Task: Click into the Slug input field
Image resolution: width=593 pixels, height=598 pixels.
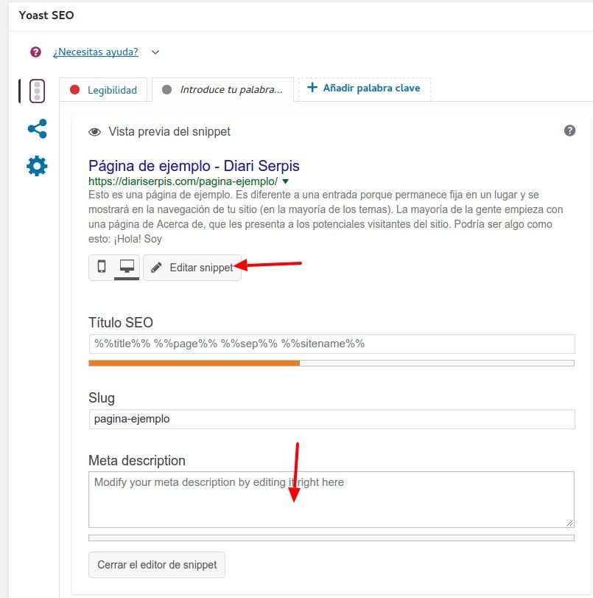Action: click(x=331, y=419)
